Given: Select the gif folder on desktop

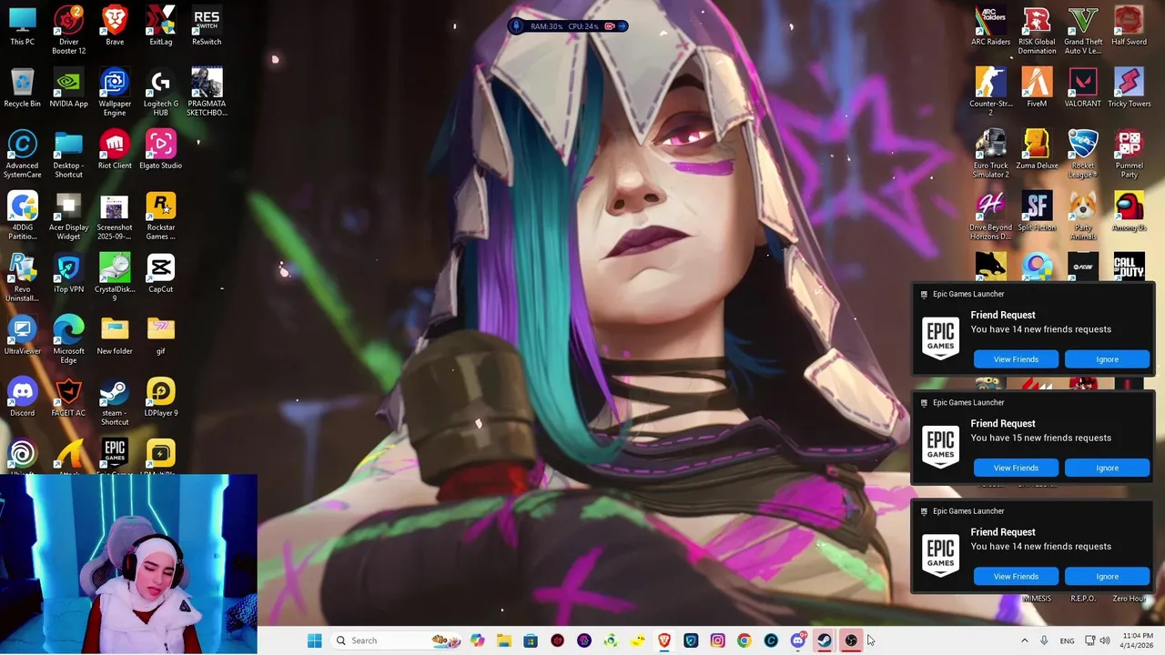Looking at the screenshot, I should point(160,336).
